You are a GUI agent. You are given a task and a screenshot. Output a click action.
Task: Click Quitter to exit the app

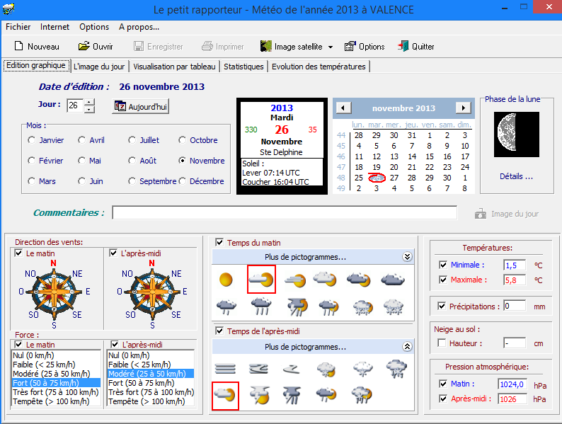pos(415,47)
